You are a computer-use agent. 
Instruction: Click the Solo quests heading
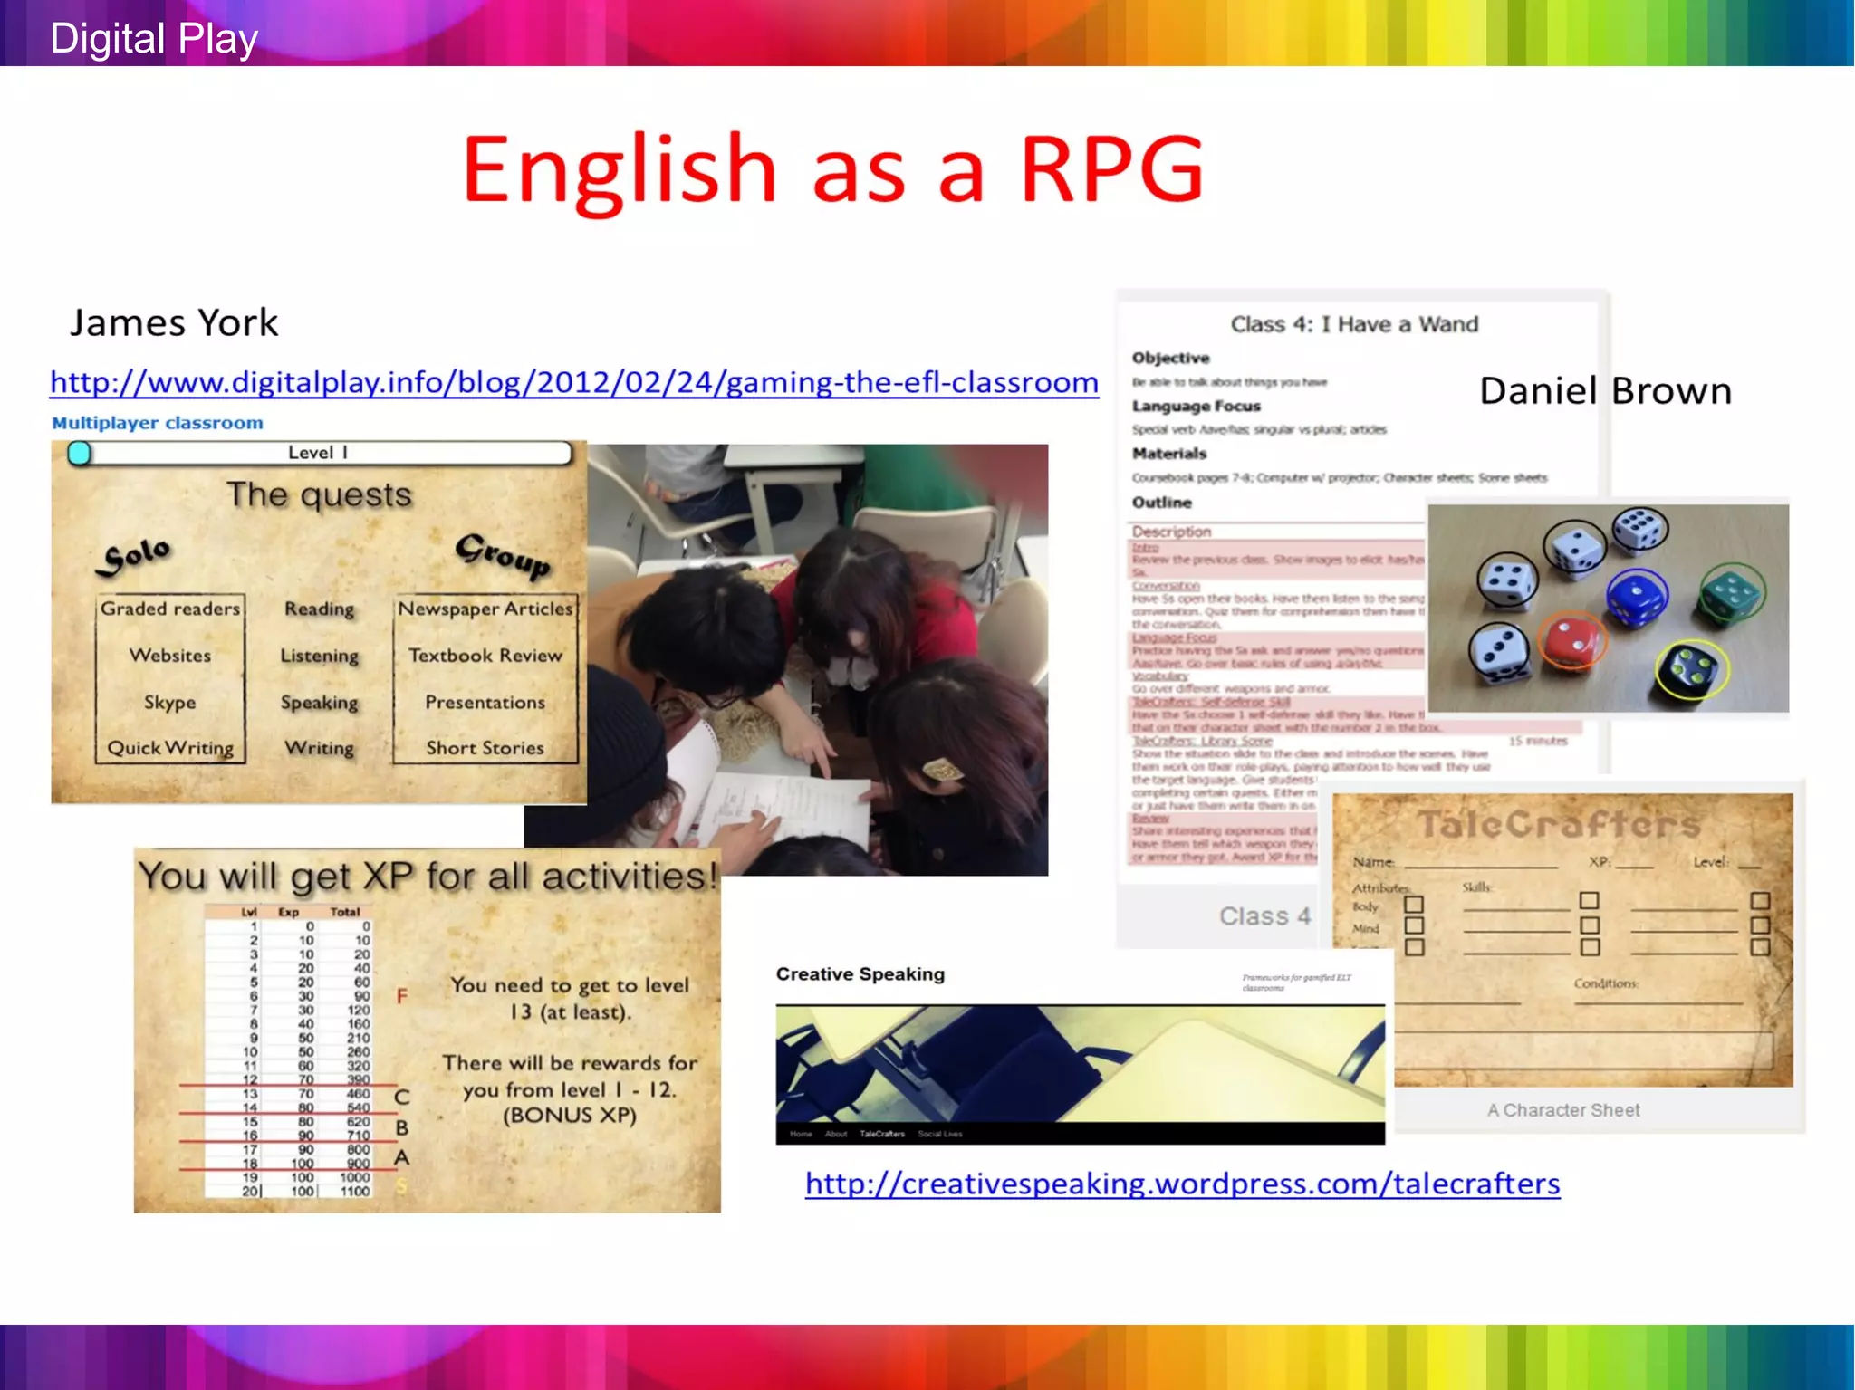coord(135,556)
